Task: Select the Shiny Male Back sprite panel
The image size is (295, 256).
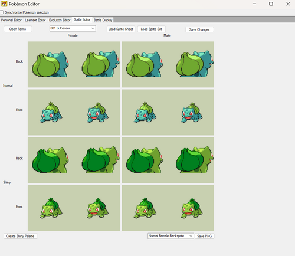Action: tap(168, 160)
